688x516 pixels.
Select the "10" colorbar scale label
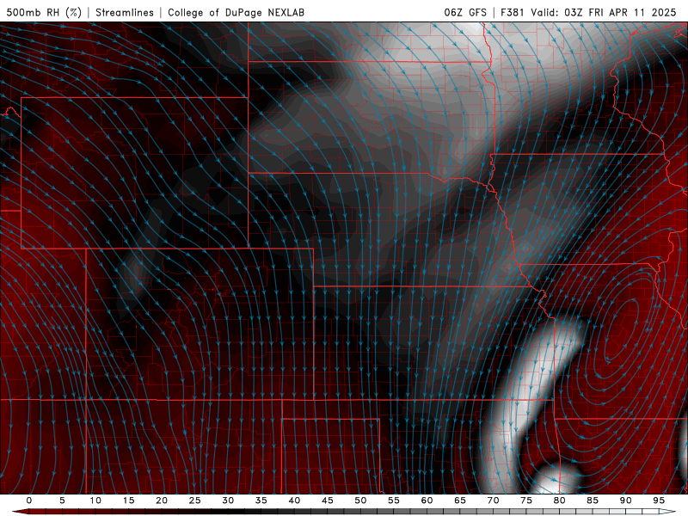click(x=95, y=501)
